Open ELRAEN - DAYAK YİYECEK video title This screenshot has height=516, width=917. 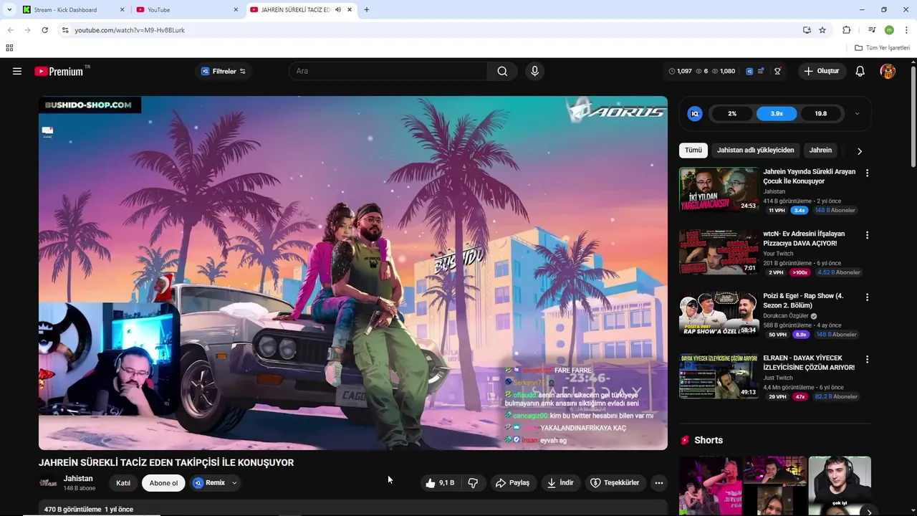tap(809, 363)
